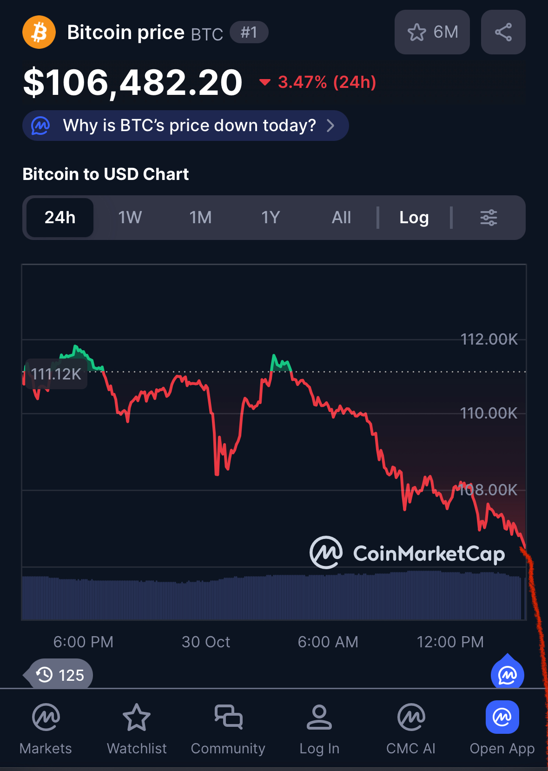Expand "Why is BTC's price down today?"

pos(185,126)
